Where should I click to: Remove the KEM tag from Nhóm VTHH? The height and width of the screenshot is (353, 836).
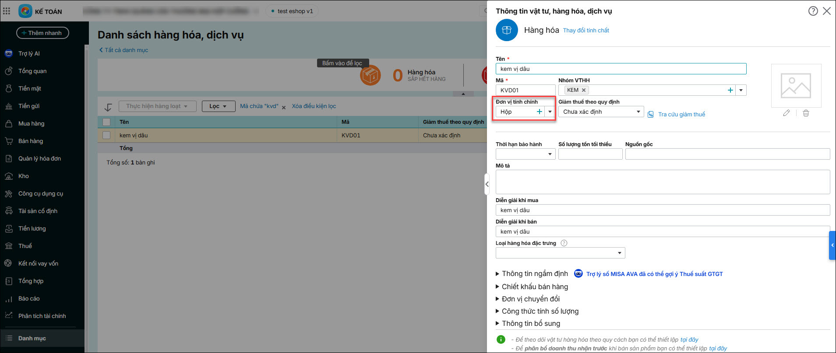pyautogui.click(x=583, y=90)
